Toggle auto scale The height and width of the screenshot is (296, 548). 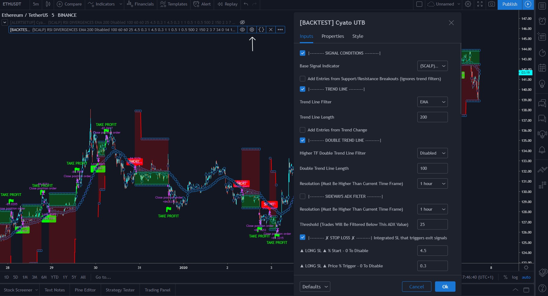(526, 277)
